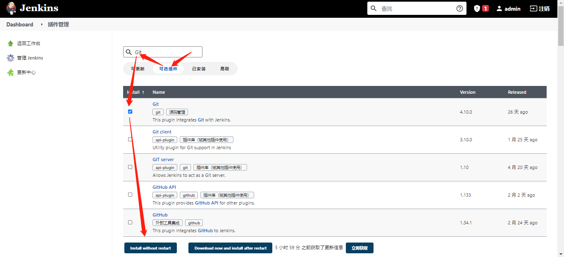
Task: Focus the plugin filter field containing Git
Action: 163,52
